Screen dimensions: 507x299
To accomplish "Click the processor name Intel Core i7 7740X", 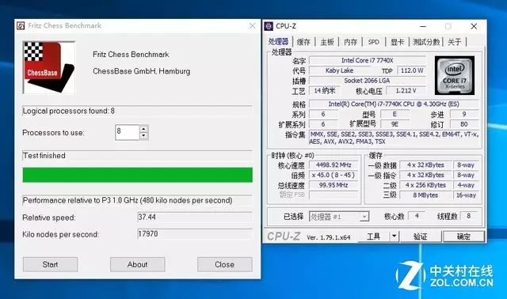I will (x=368, y=60).
